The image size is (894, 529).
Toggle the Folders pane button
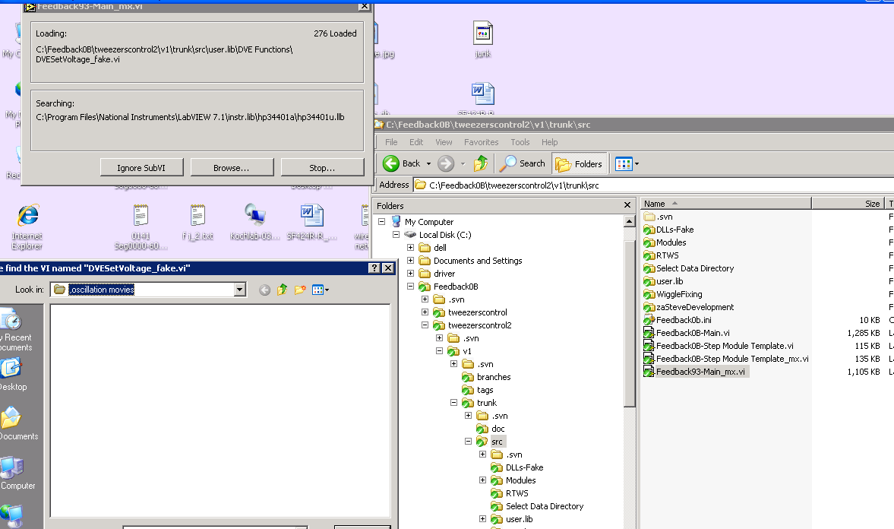coord(580,163)
